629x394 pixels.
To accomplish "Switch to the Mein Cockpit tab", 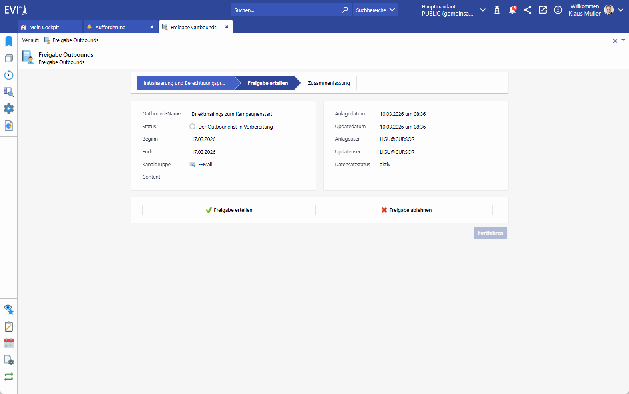I will pos(44,27).
